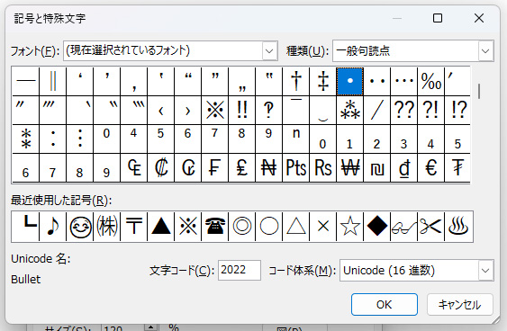Select the lira ₤ currency symbol
The height and width of the screenshot is (331, 507).
click(x=242, y=168)
